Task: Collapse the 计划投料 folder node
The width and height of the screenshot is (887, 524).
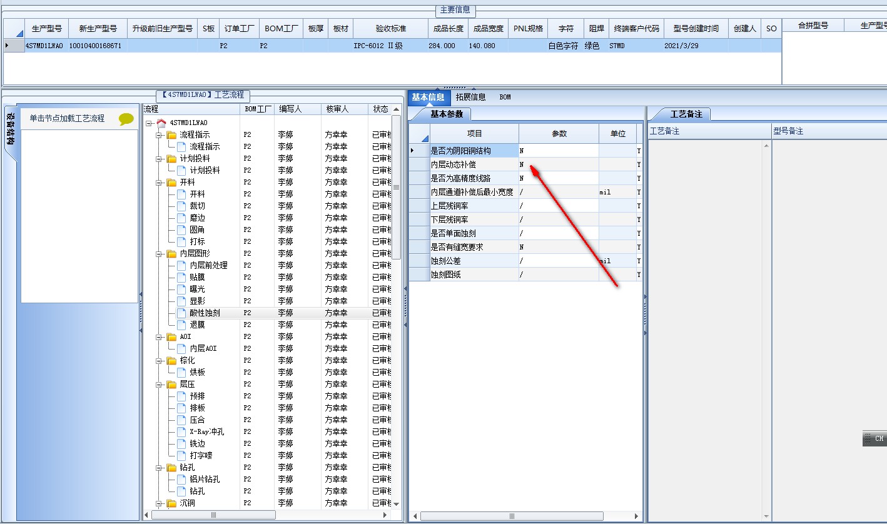Action: 159,159
